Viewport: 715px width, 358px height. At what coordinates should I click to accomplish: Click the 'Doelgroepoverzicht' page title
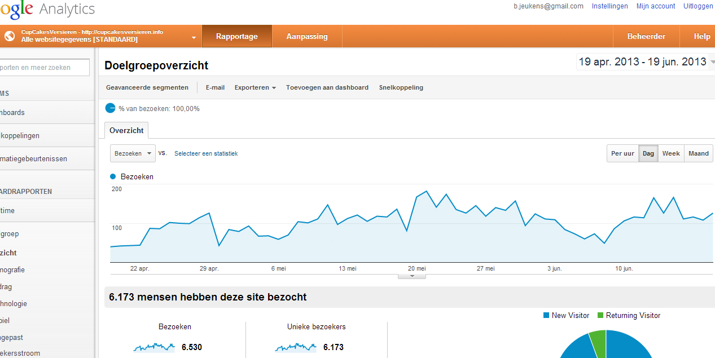tap(156, 65)
